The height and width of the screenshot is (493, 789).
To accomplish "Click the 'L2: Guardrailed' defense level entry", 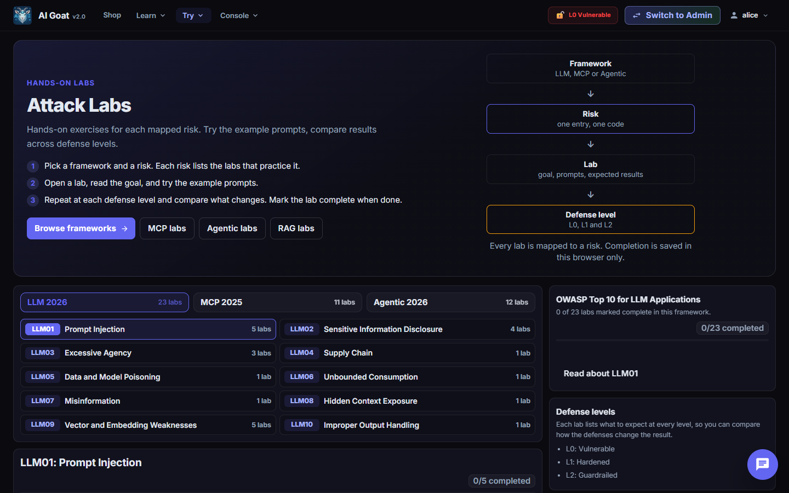I will 592,475.
